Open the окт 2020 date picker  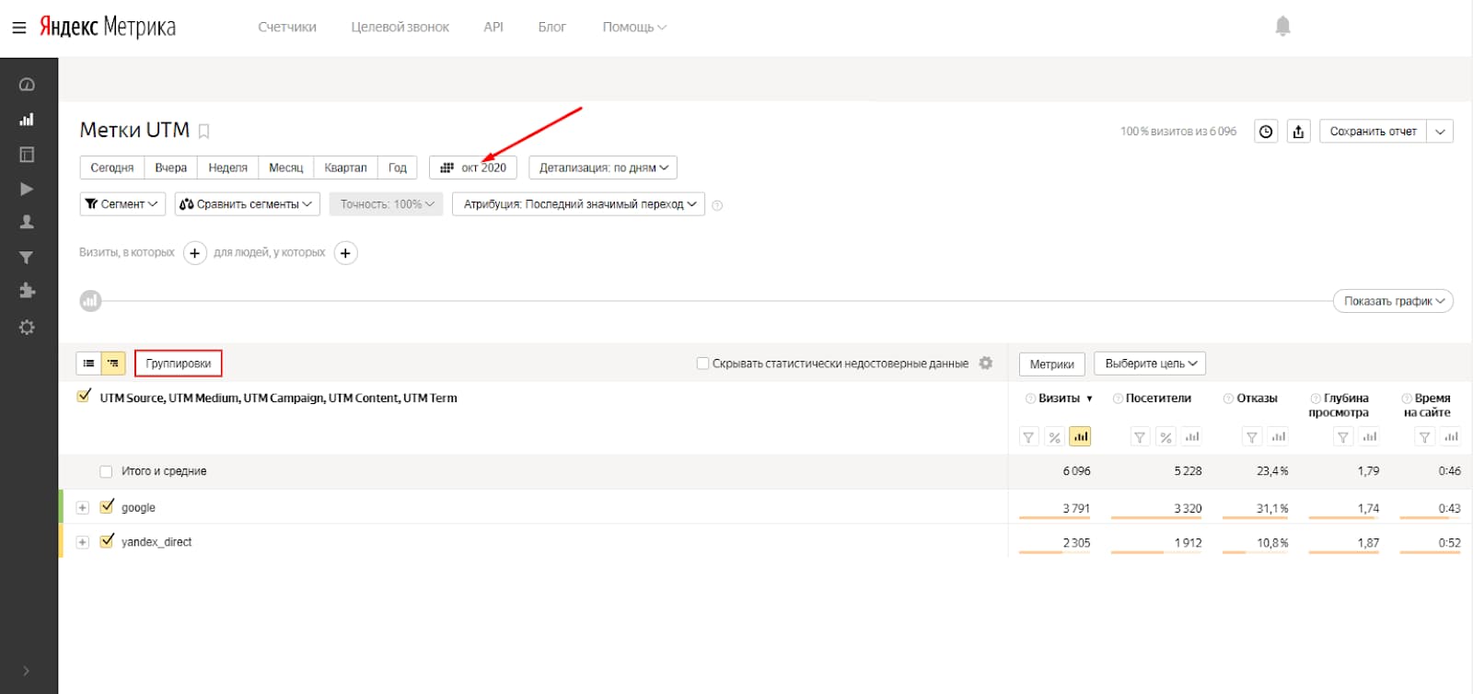click(473, 168)
